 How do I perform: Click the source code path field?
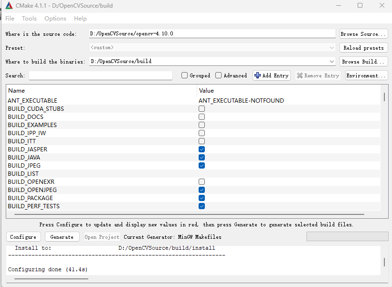pos(212,33)
